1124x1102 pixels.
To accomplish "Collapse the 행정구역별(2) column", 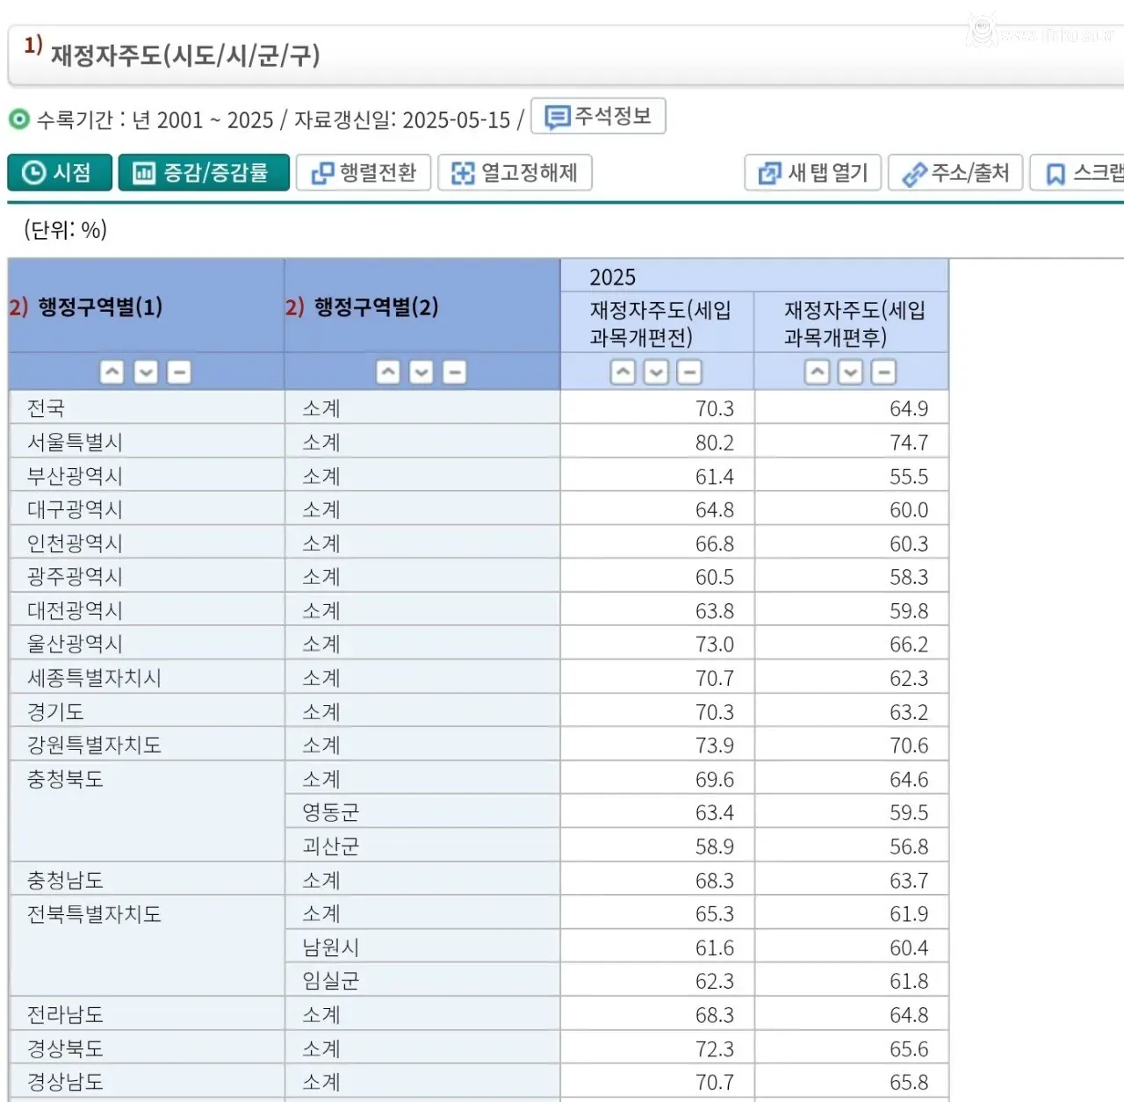I will tap(454, 372).
